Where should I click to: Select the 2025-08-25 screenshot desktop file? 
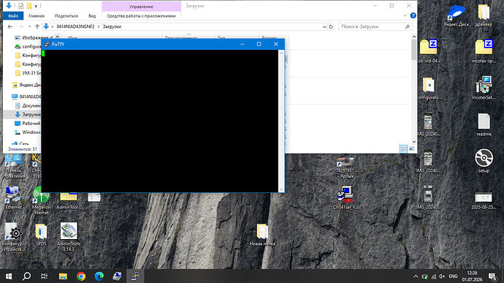(484, 200)
